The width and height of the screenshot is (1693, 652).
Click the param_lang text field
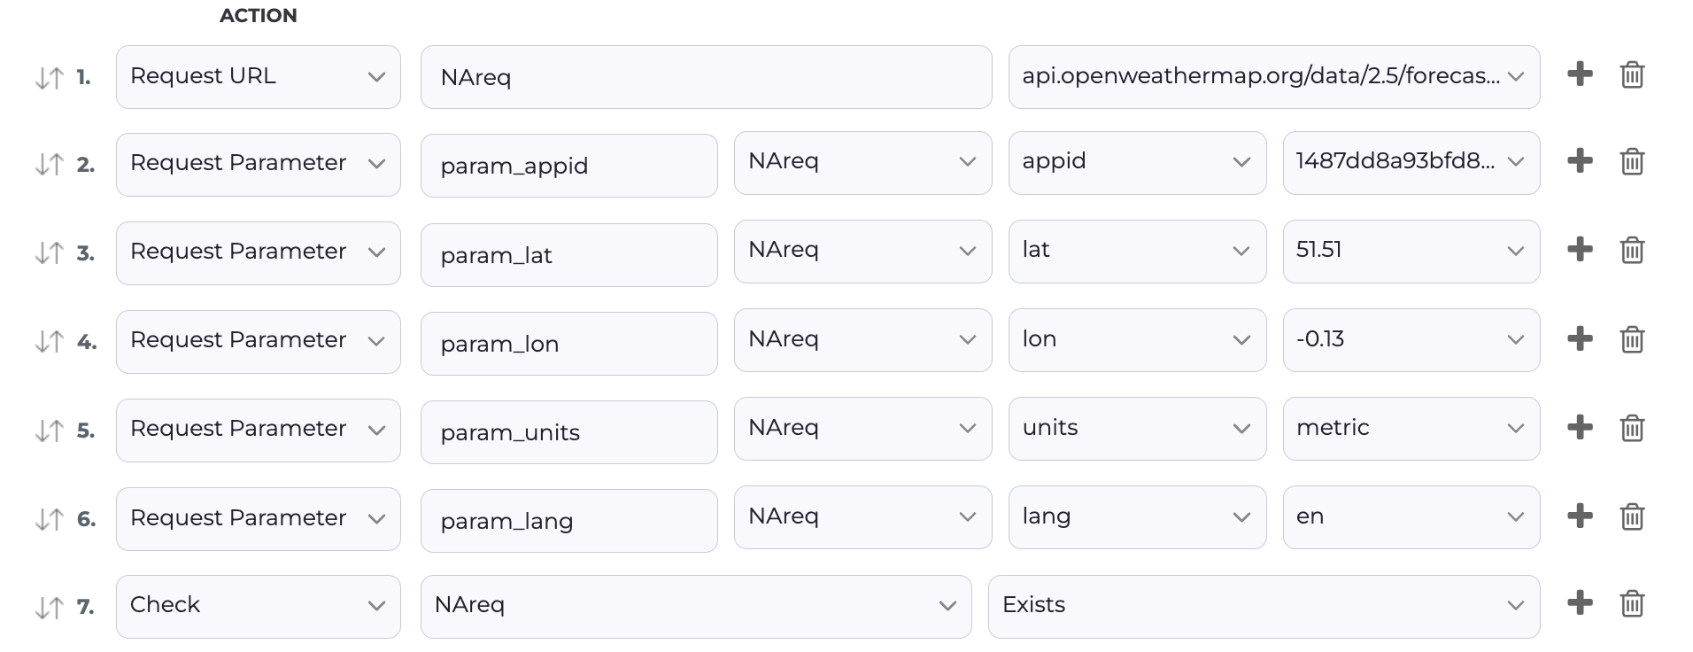(x=568, y=521)
